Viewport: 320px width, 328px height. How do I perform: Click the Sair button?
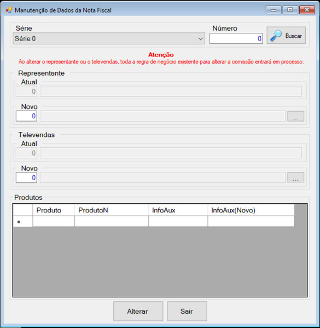[187, 311]
